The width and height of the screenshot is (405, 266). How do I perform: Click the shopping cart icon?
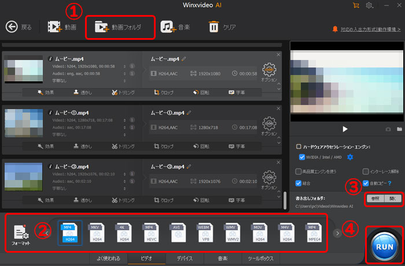pos(355,6)
